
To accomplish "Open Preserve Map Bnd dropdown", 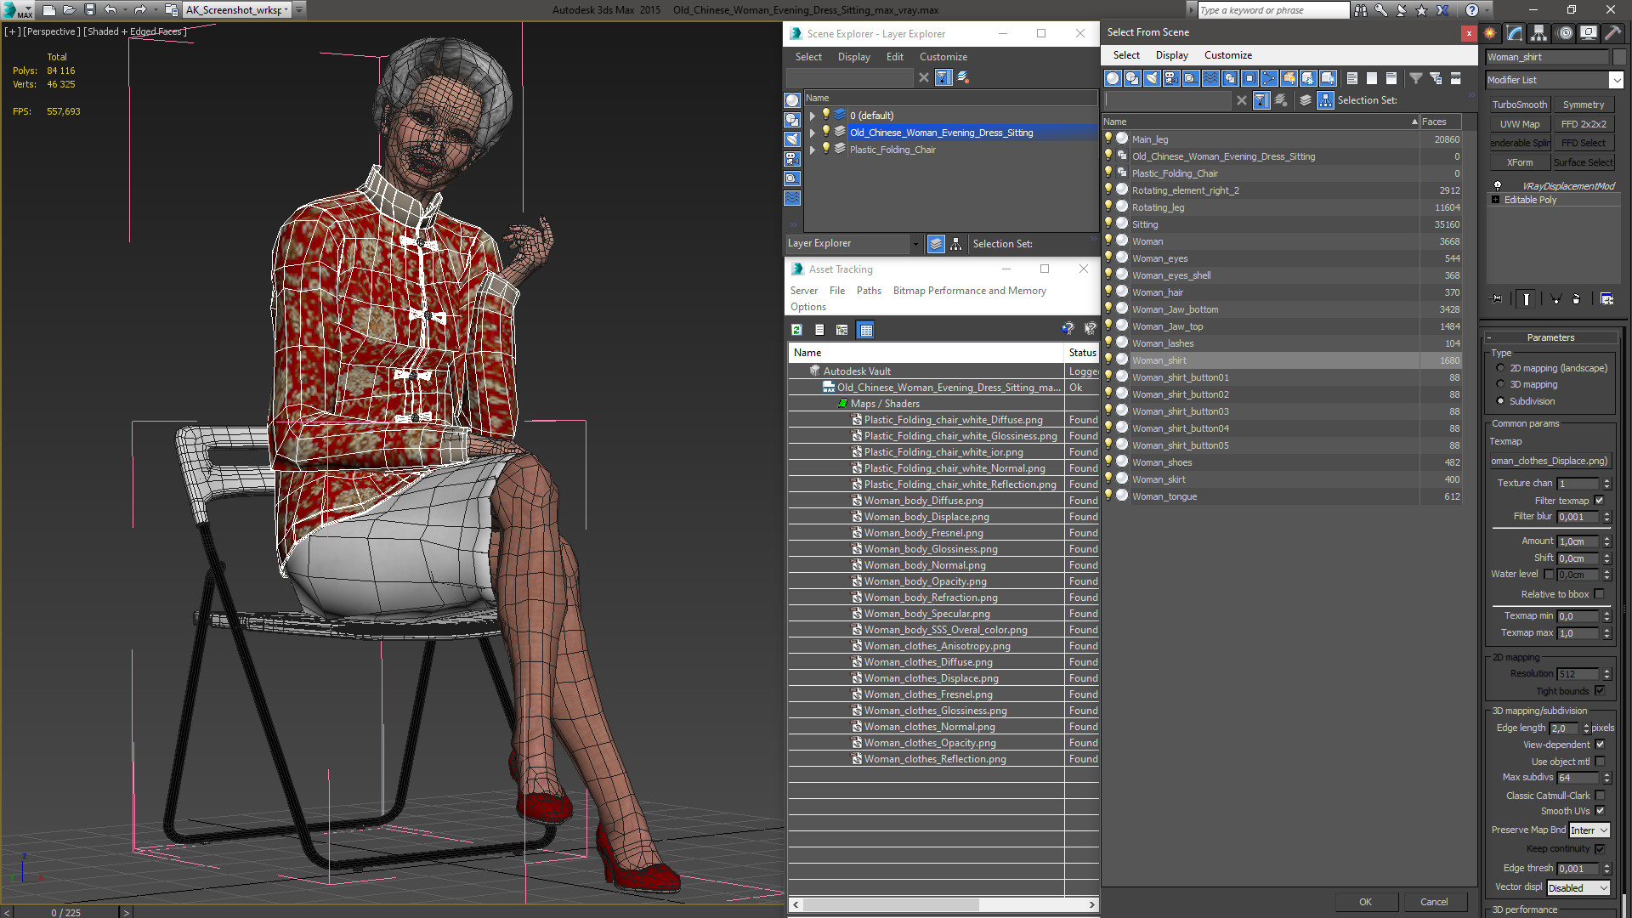I will coord(1589,830).
